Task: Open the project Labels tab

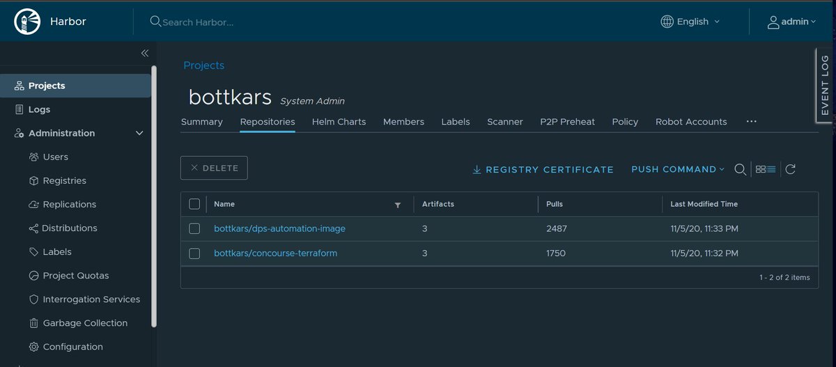Action: tap(456, 121)
